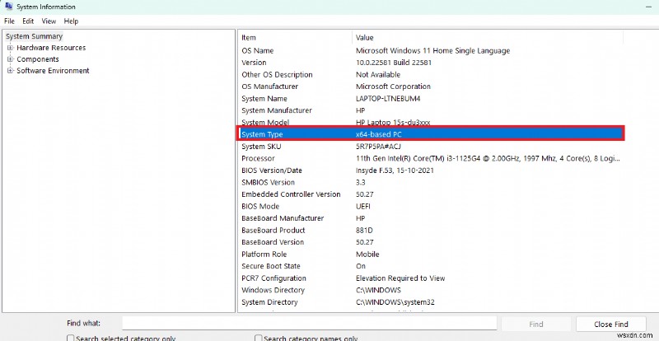Click the value Mobile
Image resolution: width=659 pixels, height=341 pixels.
tap(367, 255)
